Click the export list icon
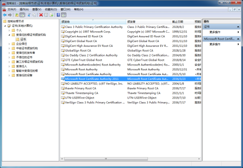Viewport: 243px width, 168px height. (52, 15)
